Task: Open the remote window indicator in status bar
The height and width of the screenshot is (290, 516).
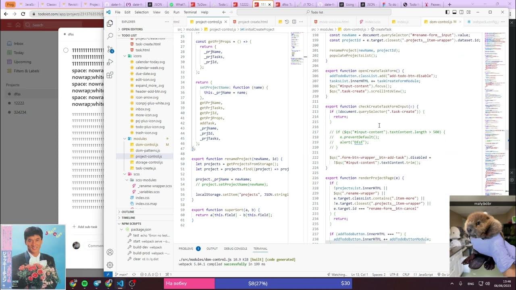Action: coord(108,275)
